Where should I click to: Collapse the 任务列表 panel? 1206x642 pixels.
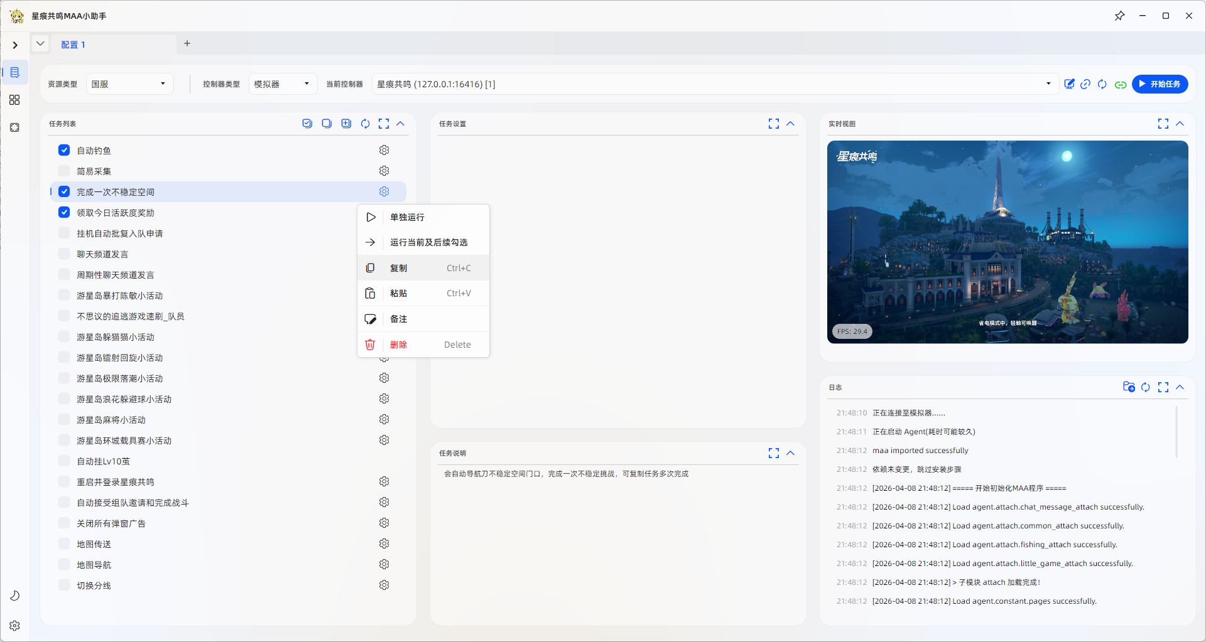[x=400, y=124]
